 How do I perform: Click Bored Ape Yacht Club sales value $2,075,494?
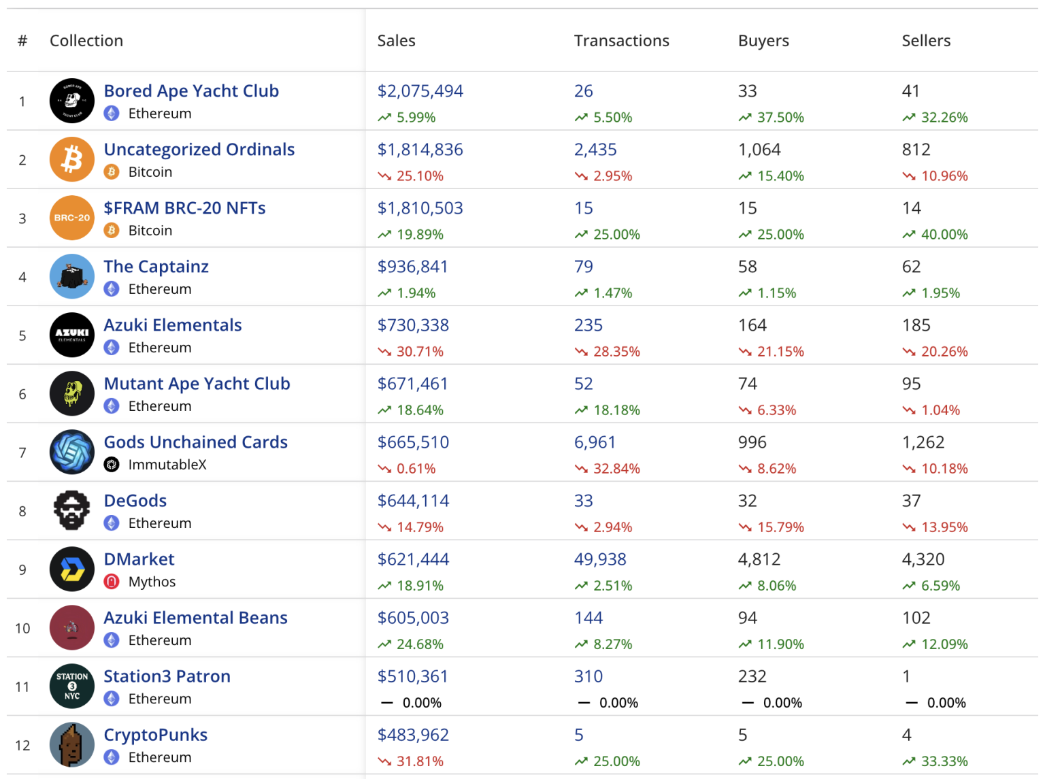click(x=420, y=91)
